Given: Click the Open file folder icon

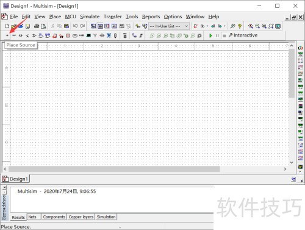Looking at the screenshot, I should pos(13,26).
